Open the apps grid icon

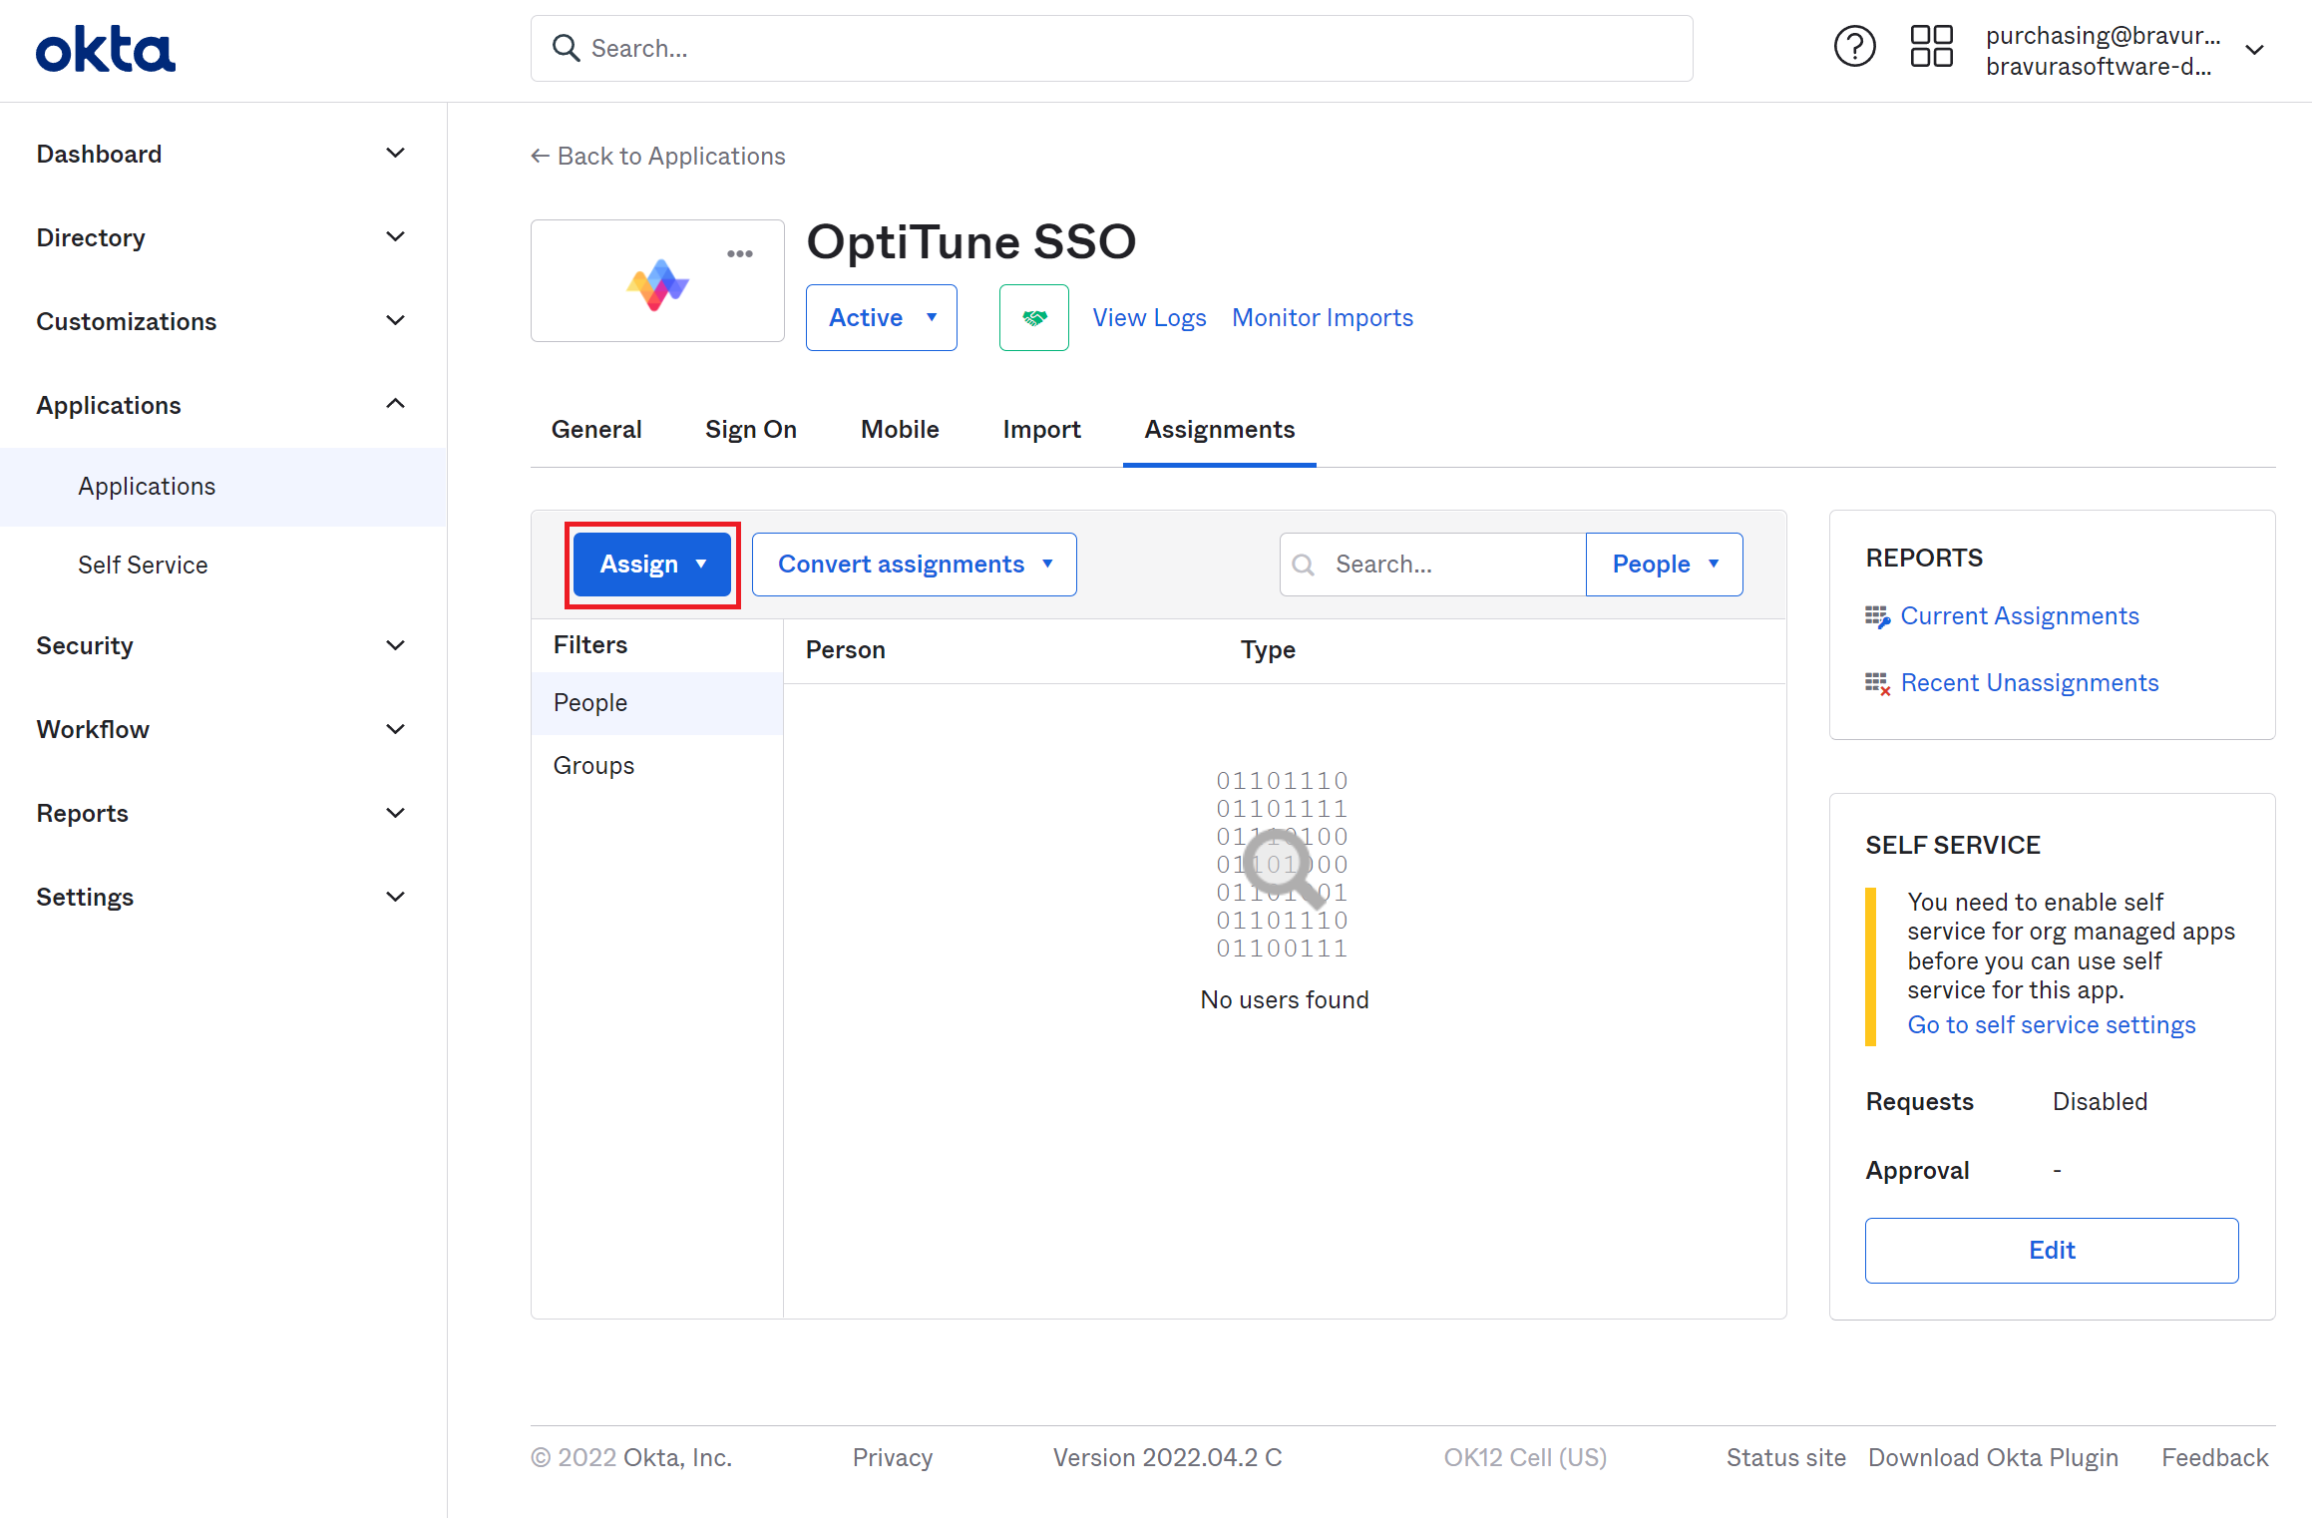(x=1931, y=47)
